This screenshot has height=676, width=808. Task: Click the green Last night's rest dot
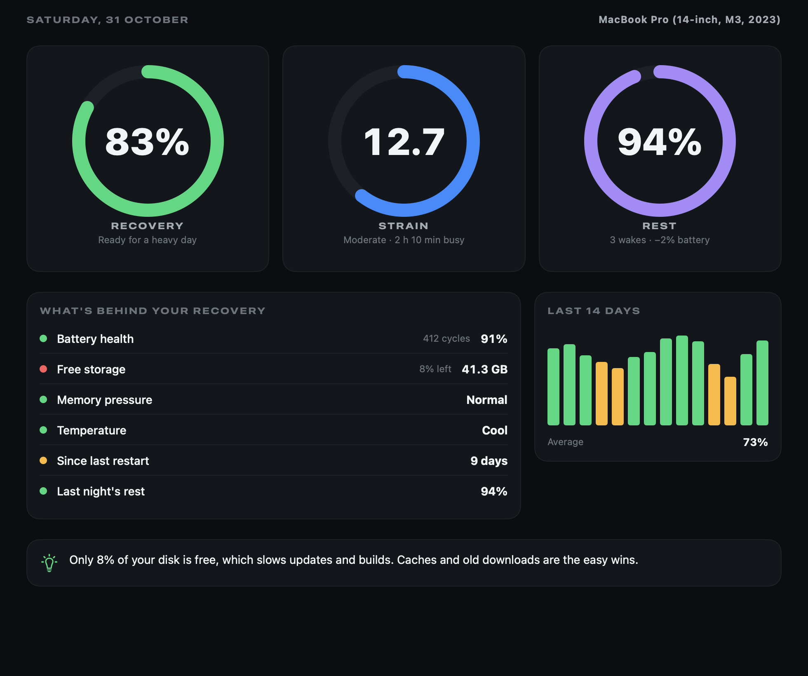[43, 491]
